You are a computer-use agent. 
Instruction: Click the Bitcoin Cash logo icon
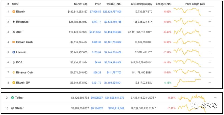(14, 42)
